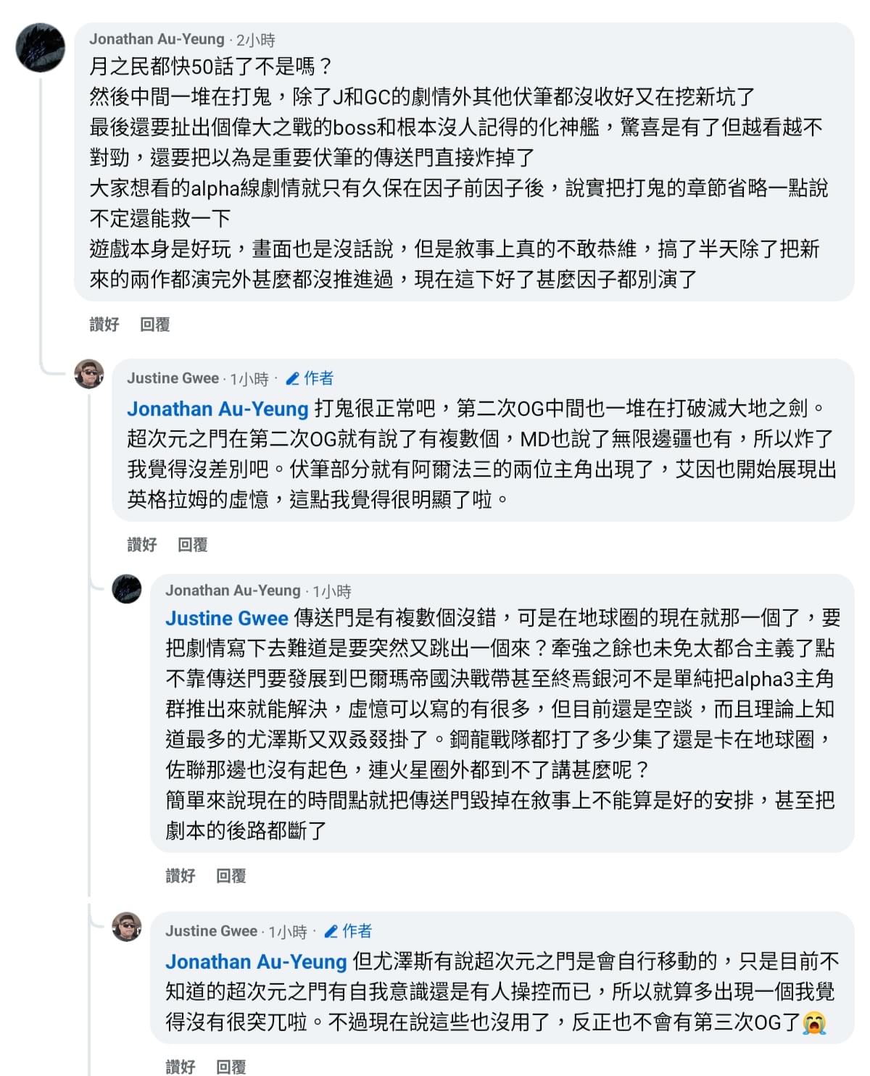Open Jonathan Au-Yeung's avatar on the top comment
Image resolution: width=870 pixels, height=1076 pixels.
[x=41, y=48]
